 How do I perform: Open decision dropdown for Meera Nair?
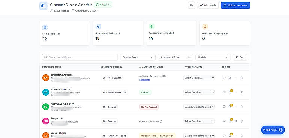click(x=199, y=121)
